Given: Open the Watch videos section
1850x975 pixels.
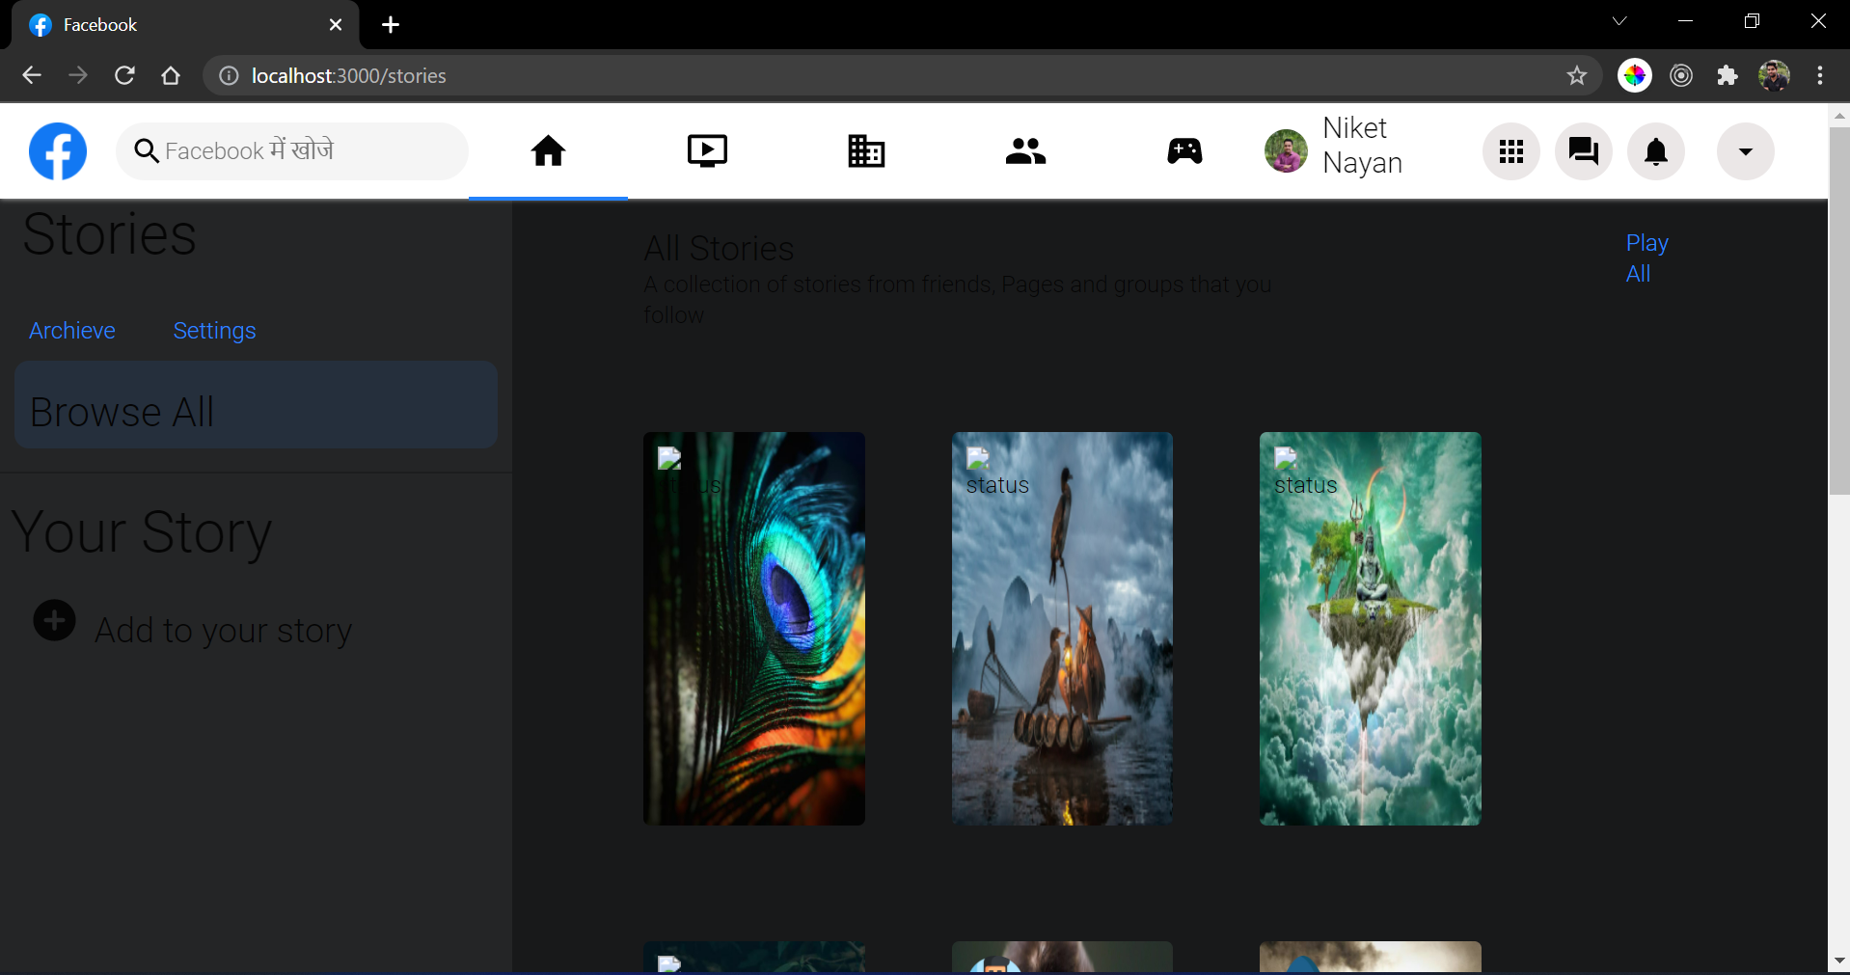Looking at the screenshot, I should [x=707, y=150].
